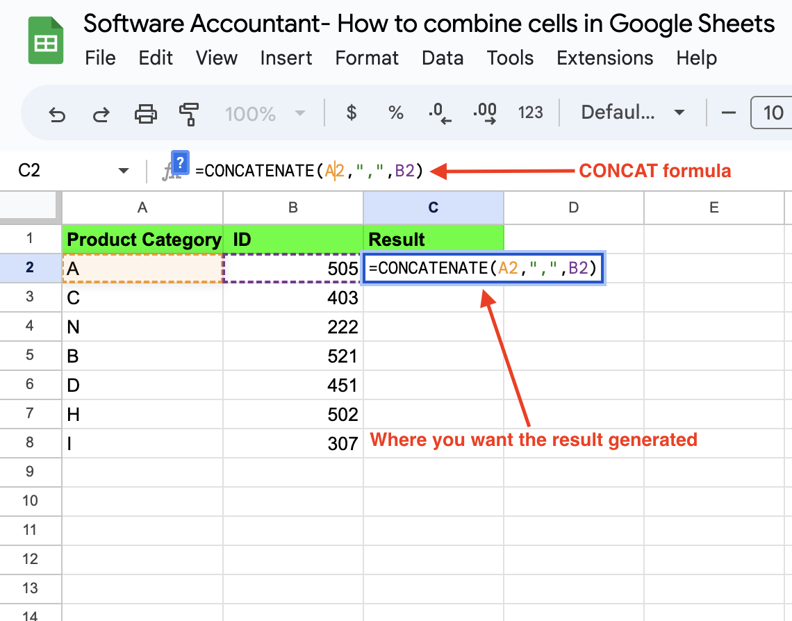Viewport: 792px width, 621px height.
Task: Open the Edit menu
Action: pyautogui.click(x=156, y=58)
